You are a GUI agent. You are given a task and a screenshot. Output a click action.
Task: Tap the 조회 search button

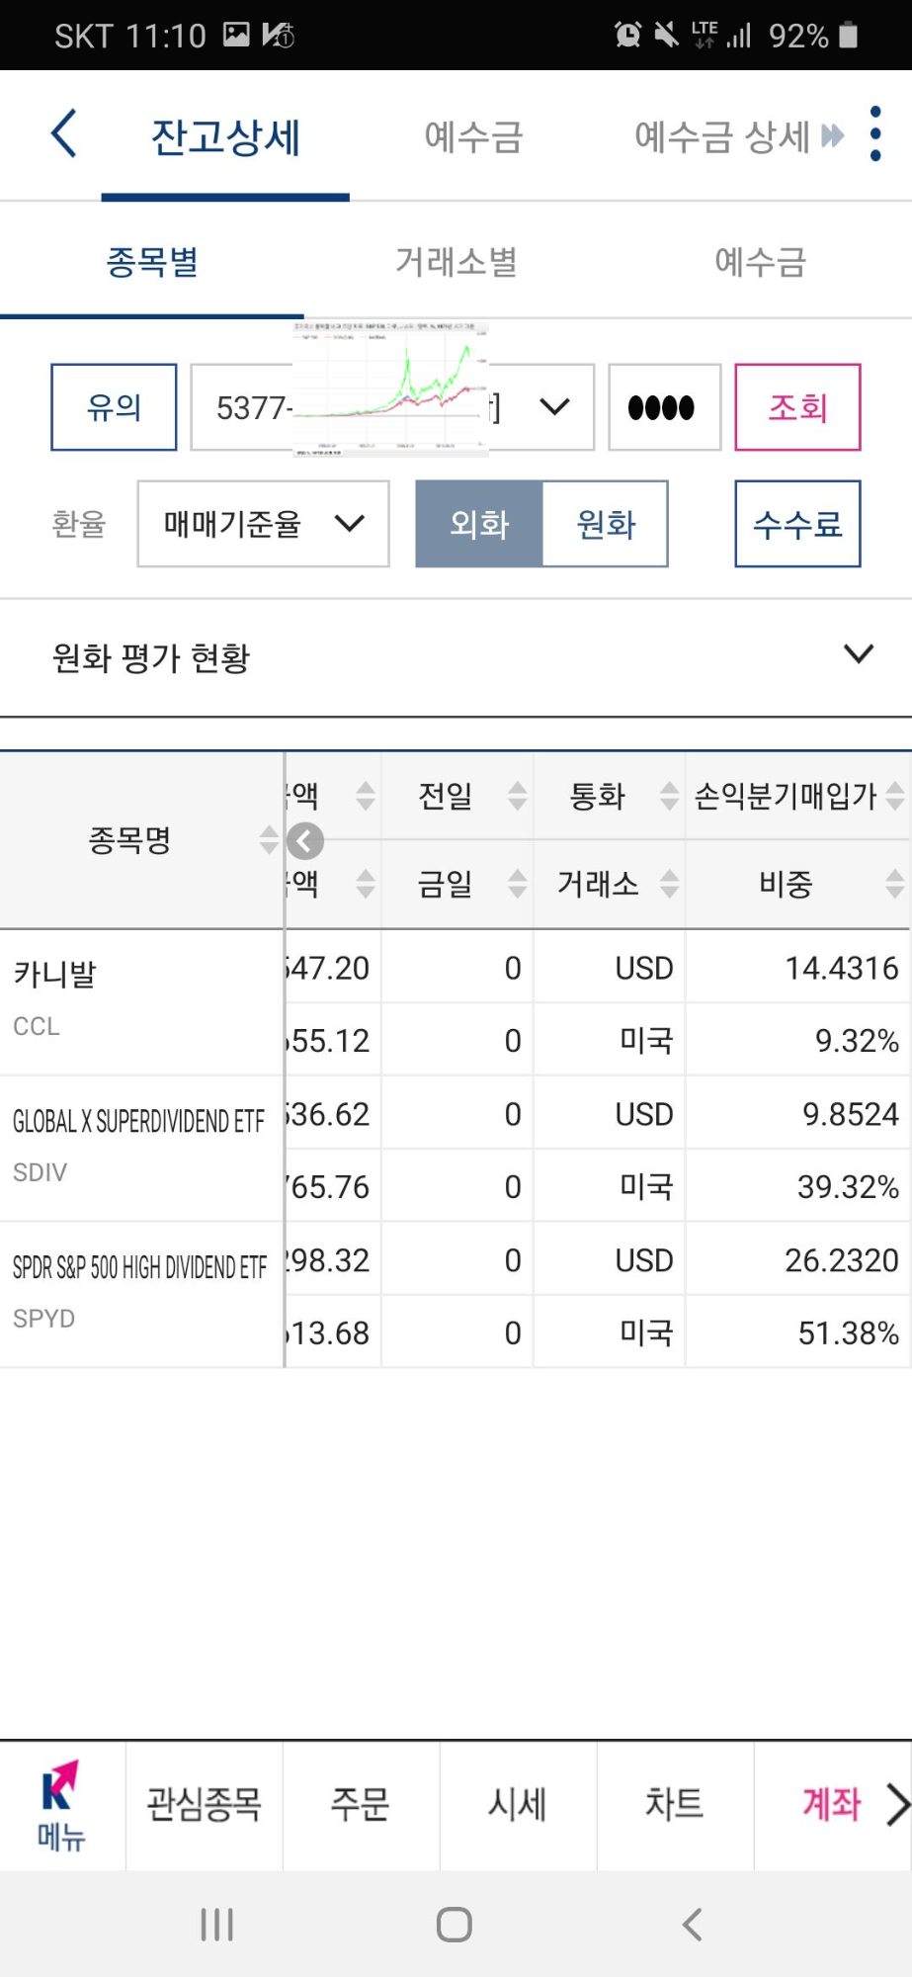coord(797,407)
